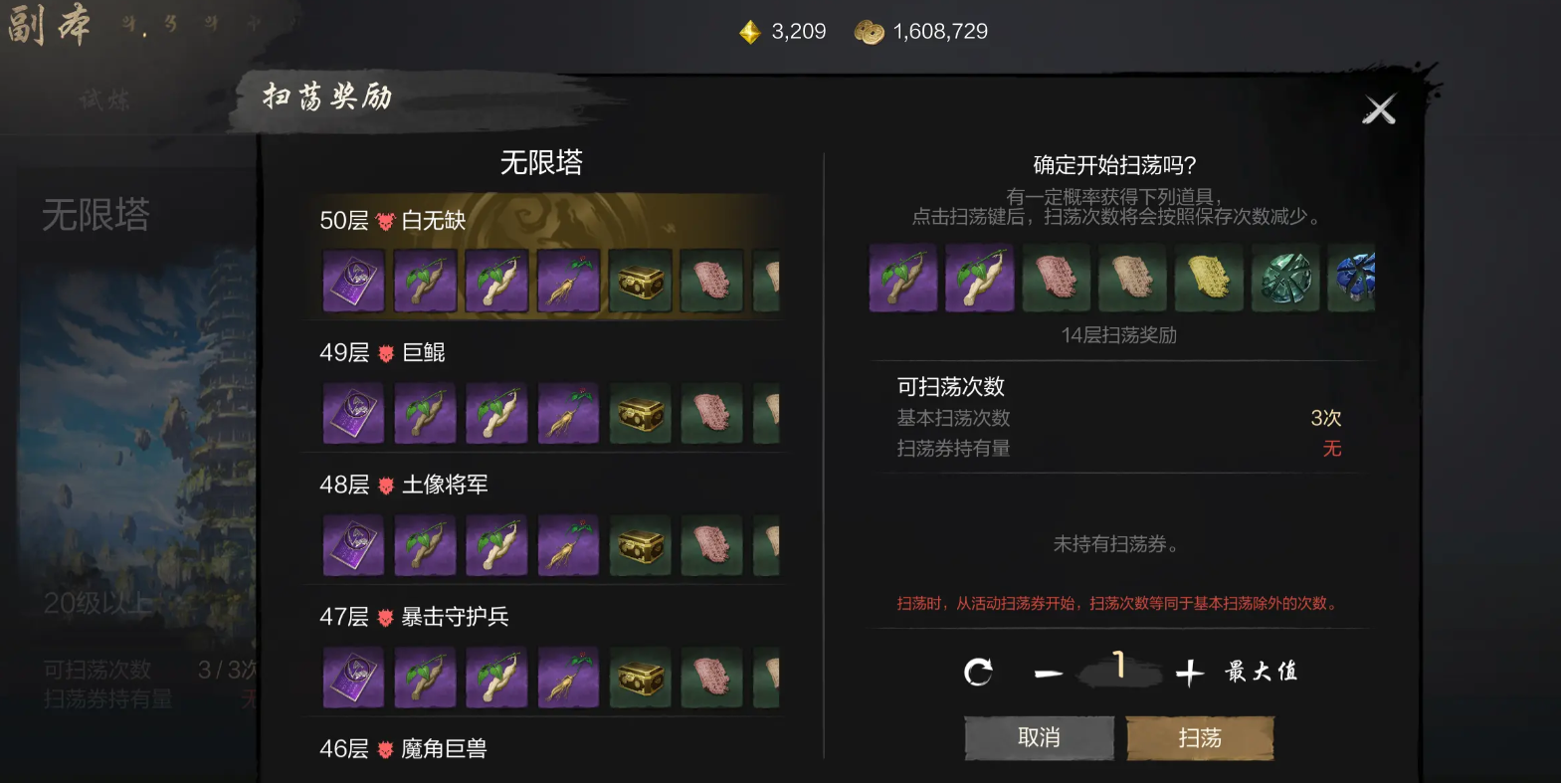Select the blue crystal reward icon

tap(1352, 278)
